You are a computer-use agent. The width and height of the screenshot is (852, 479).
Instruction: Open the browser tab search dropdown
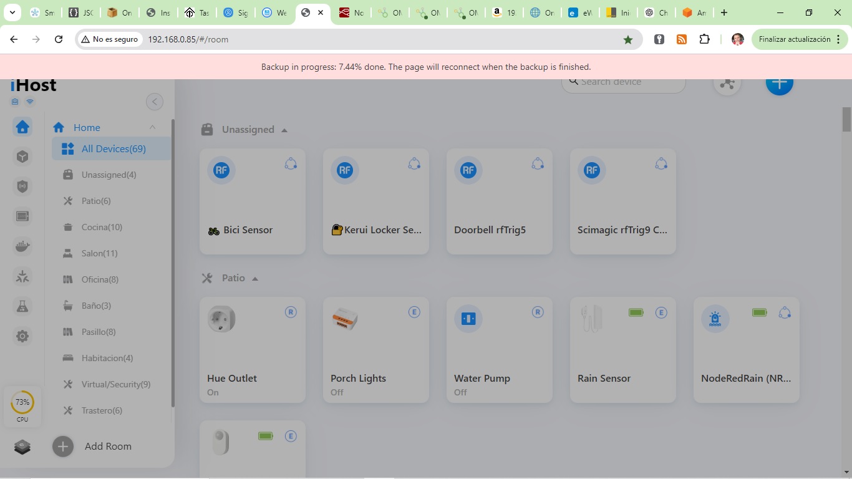pyautogui.click(x=12, y=12)
